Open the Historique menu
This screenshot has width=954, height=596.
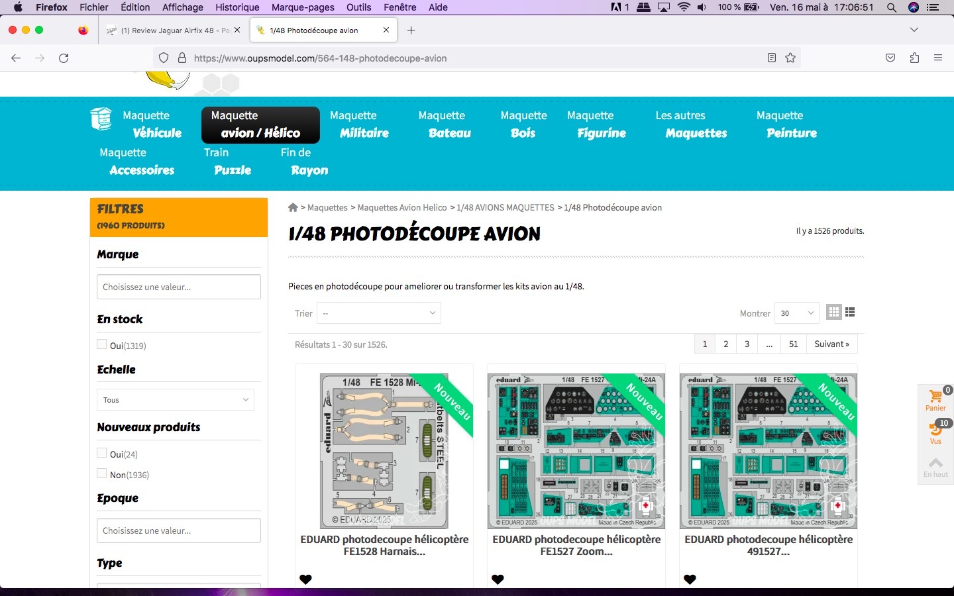point(237,7)
